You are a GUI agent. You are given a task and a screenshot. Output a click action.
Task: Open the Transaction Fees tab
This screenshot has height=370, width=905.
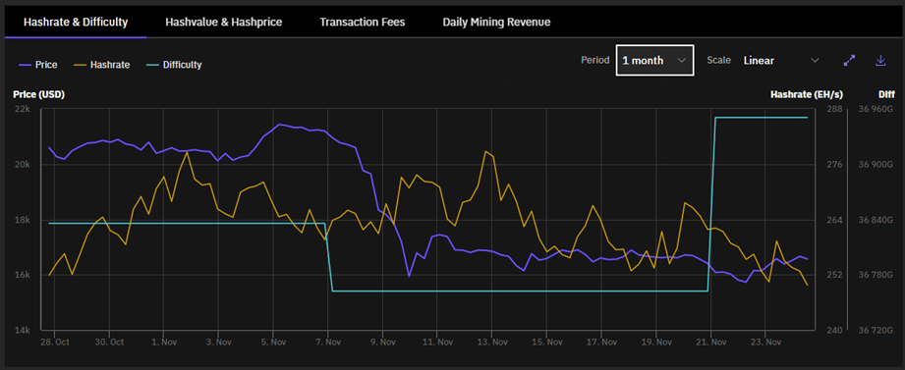tap(363, 23)
